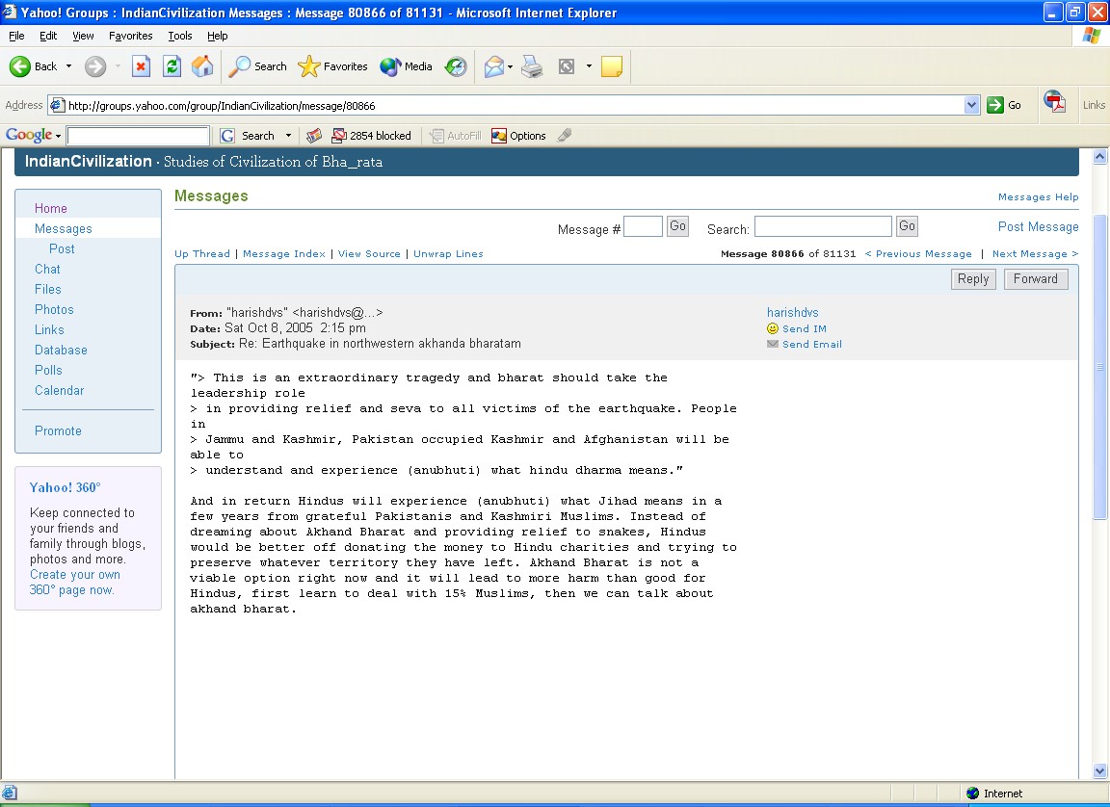This screenshot has height=807, width=1110.
Task: Click the Refresh page icon
Action: pyautogui.click(x=172, y=66)
